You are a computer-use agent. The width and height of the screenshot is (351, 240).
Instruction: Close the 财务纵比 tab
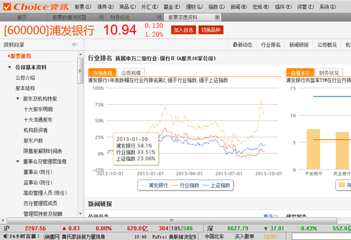pos(159,17)
